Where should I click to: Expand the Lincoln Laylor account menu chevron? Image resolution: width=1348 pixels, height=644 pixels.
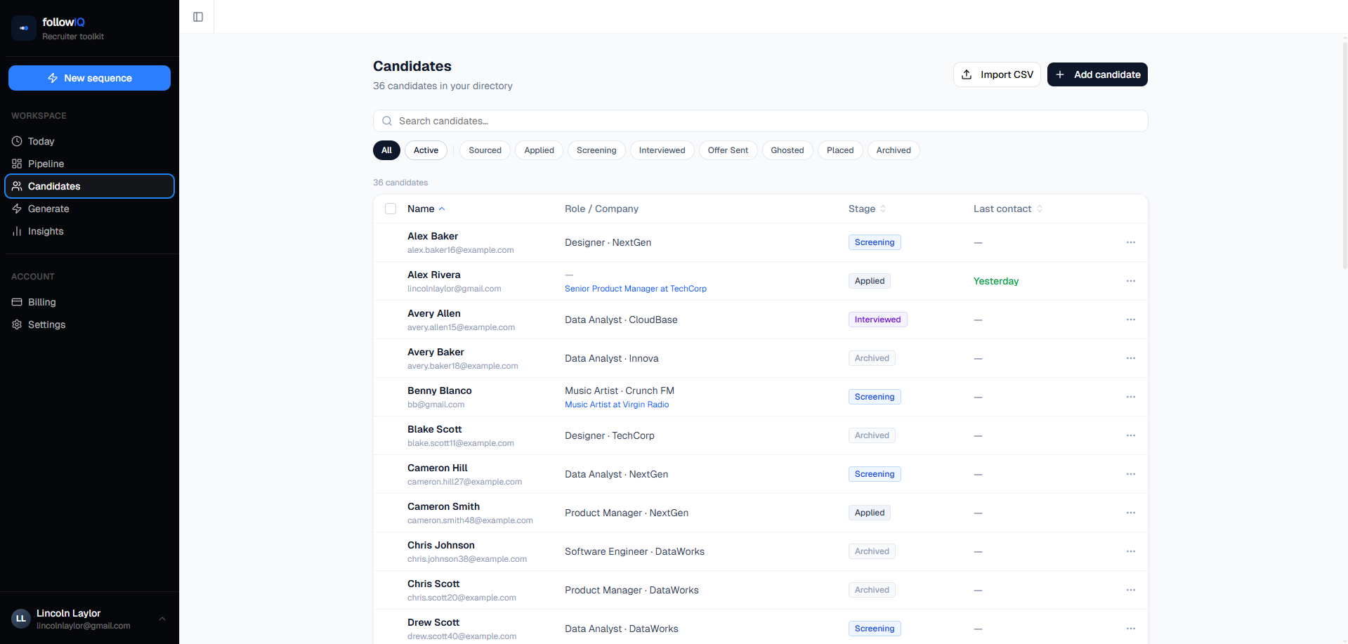click(x=162, y=619)
